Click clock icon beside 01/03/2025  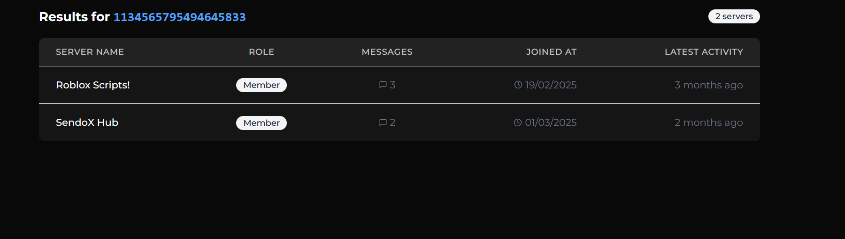(518, 123)
